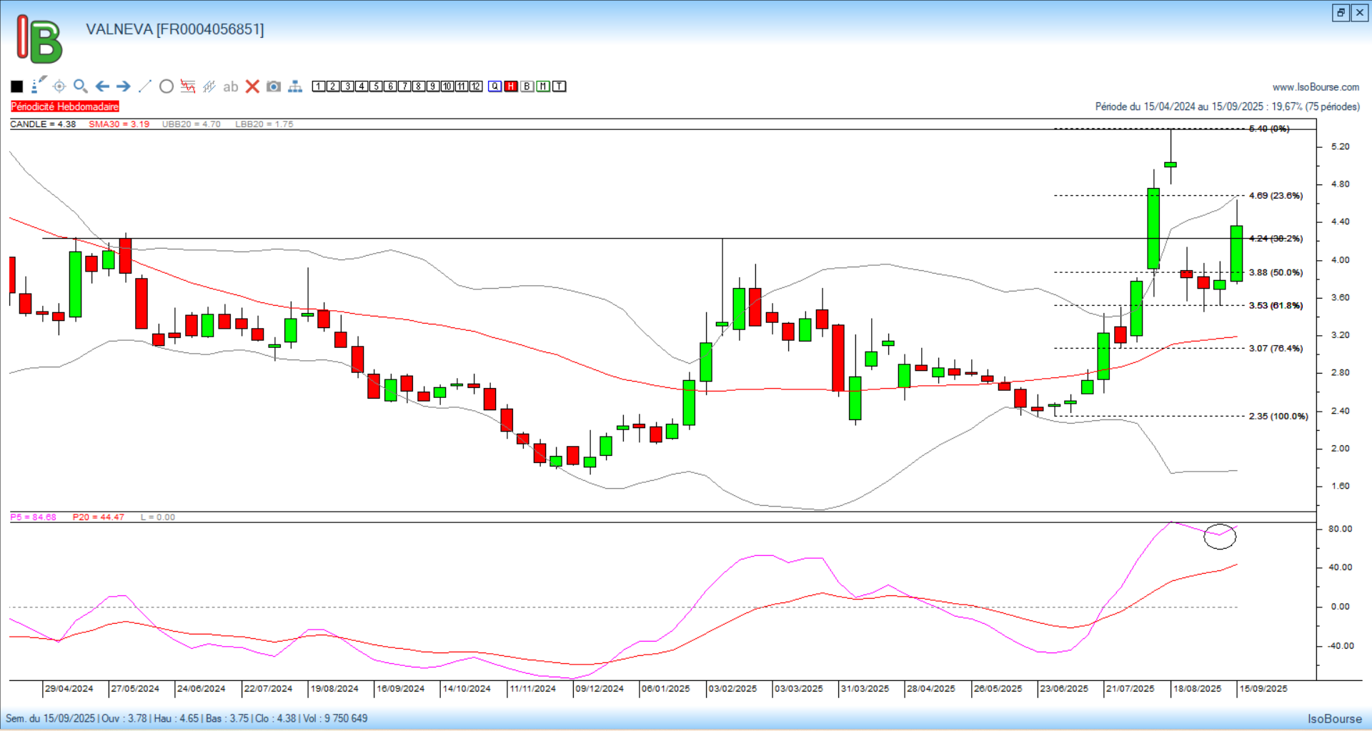
Task: Select period button 3
Action: point(347,86)
